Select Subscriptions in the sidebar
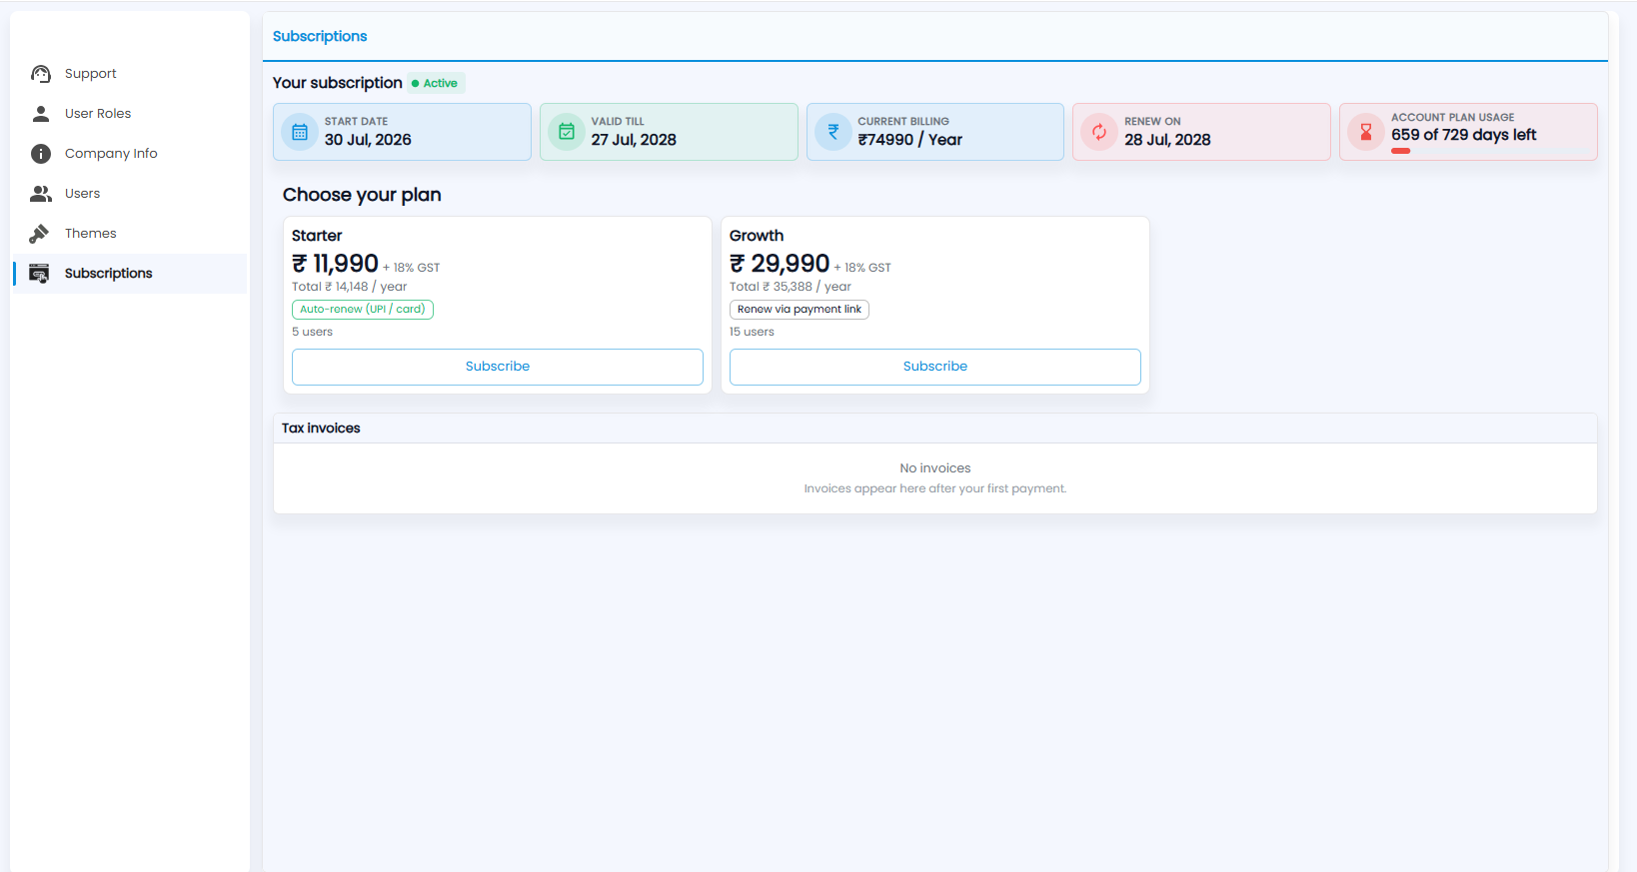This screenshot has height=872, width=1637. click(x=130, y=274)
